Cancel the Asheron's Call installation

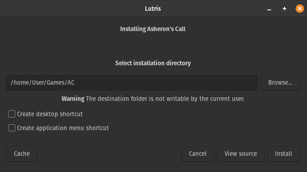coord(197,154)
